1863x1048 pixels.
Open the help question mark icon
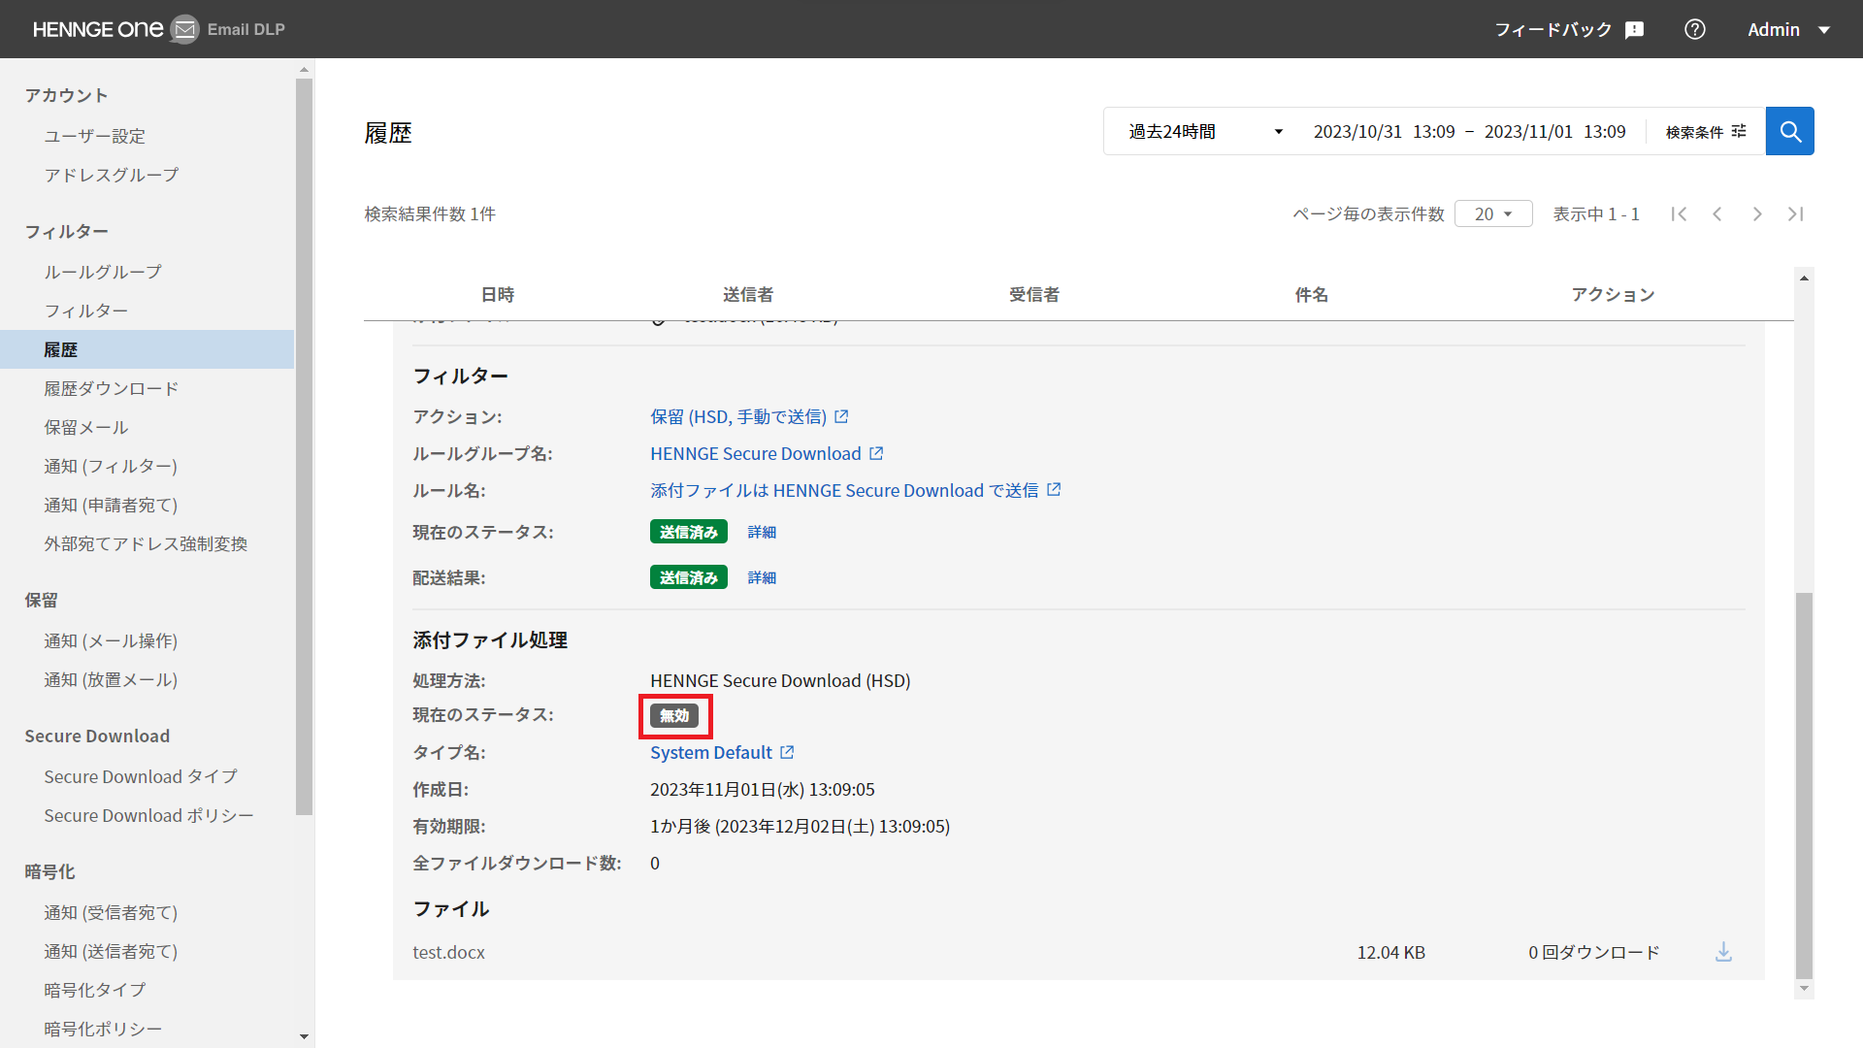coord(1695,29)
